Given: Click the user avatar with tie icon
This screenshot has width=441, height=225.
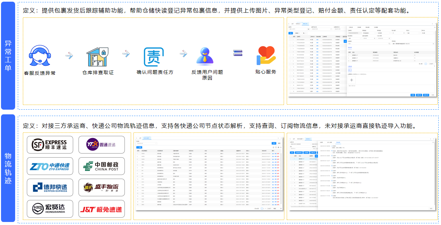Looking at the screenshot, I should (x=205, y=56).
